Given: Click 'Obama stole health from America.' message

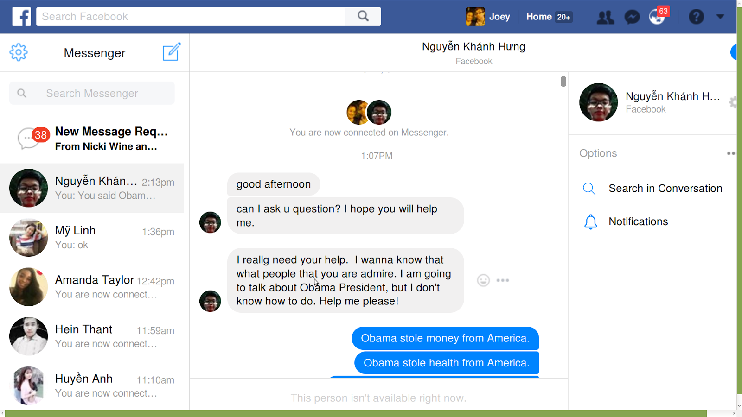Looking at the screenshot, I should (447, 363).
